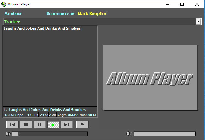This screenshot has width=205, height=140.
Task: Click the now playing title '1. Laughs And Jokes'
Action: pyautogui.click(x=45, y=110)
